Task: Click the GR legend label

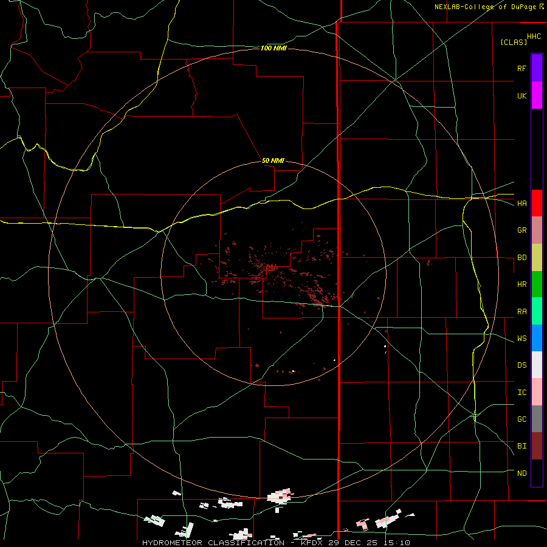Action: pos(521,230)
